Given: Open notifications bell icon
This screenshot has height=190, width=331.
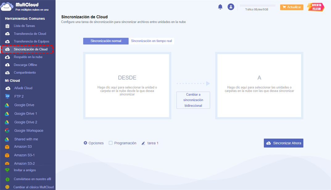Looking at the screenshot, I should (x=220, y=7).
